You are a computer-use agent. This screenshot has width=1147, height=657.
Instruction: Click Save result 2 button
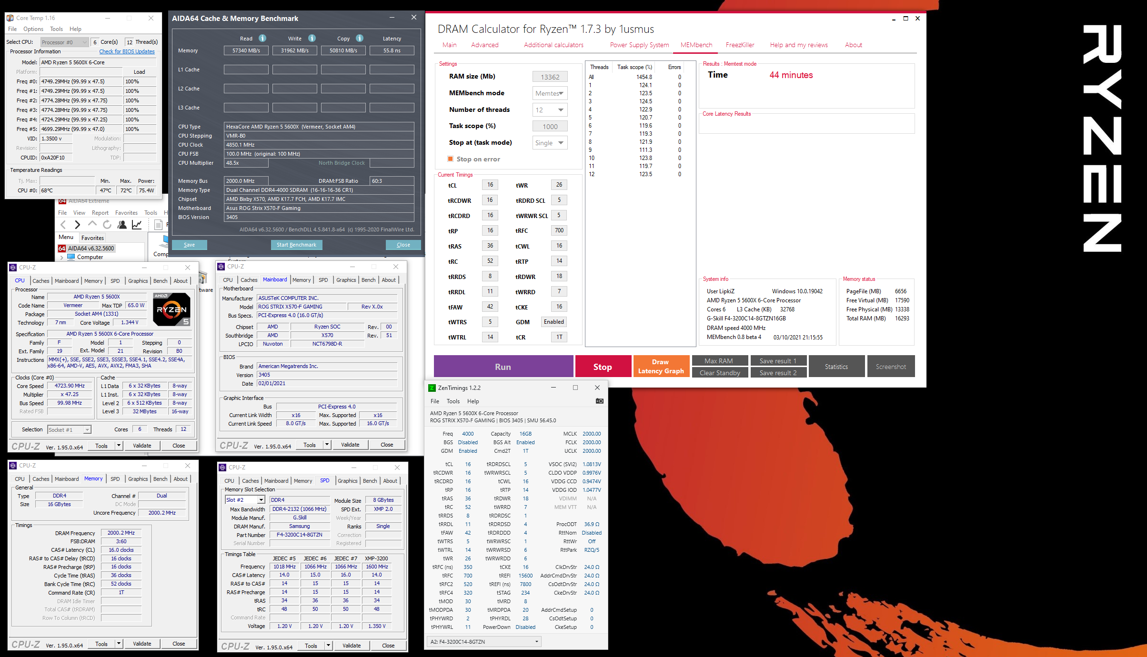[x=778, y=373]
